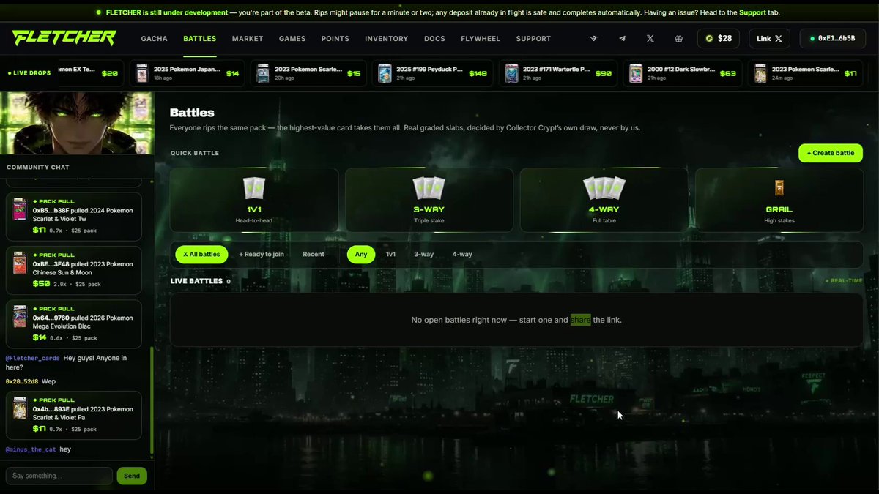Click the community chat scrollbar
Viewport: 879px width, 494px height.
coord(152,400)
